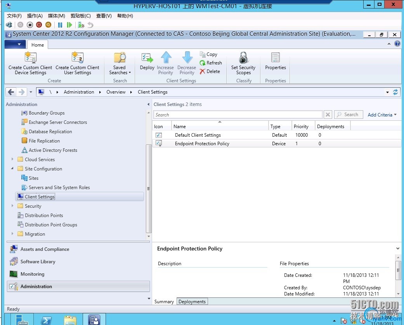
Task: Expand the Cloud Services folder
Action: click(x=12, y=159)
